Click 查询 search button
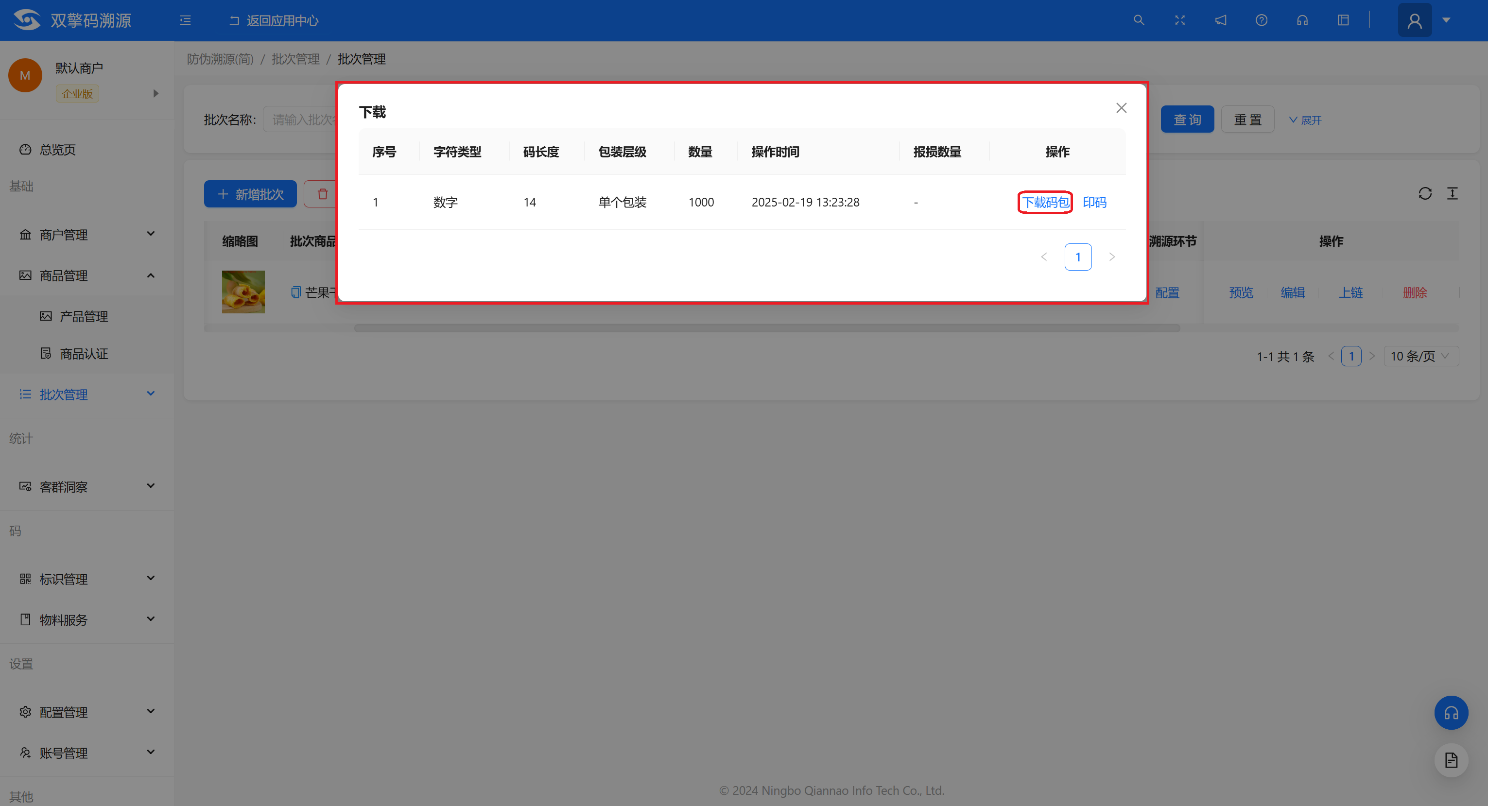1488x806 pixels. pyautogui.click(x=1187, y=120)
